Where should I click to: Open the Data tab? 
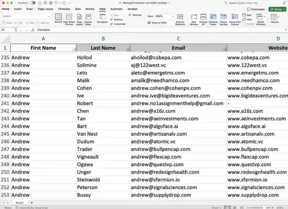[x=78, y=9]
